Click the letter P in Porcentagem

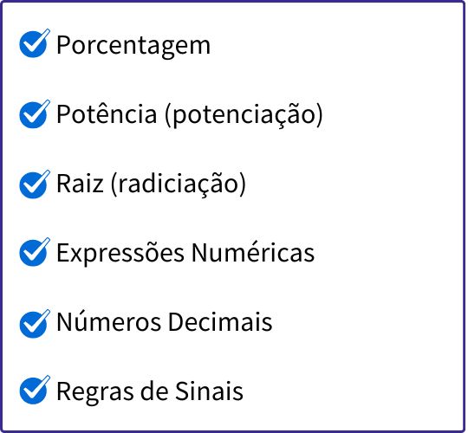63,45
